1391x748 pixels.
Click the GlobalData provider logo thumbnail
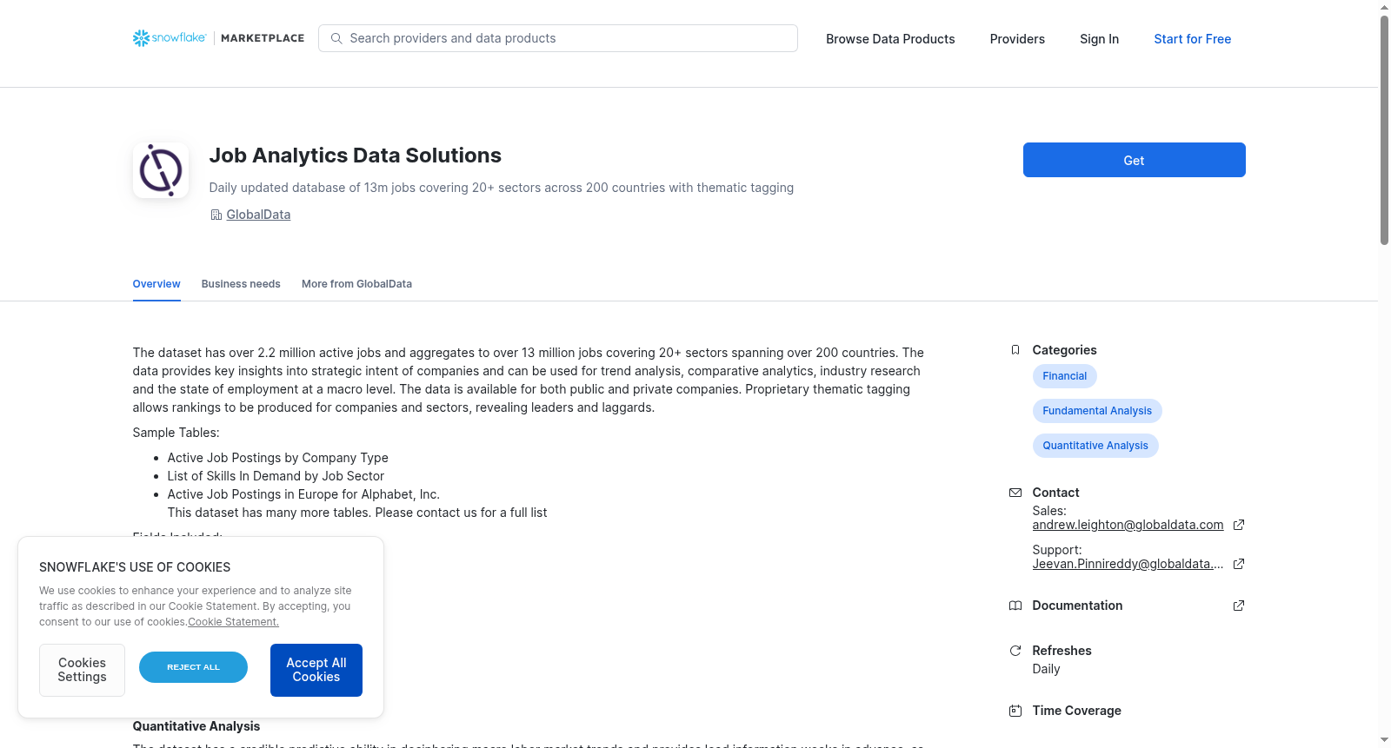tap(161, 170)
